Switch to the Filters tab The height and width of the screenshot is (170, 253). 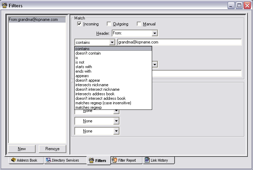[x=98, y=161]
